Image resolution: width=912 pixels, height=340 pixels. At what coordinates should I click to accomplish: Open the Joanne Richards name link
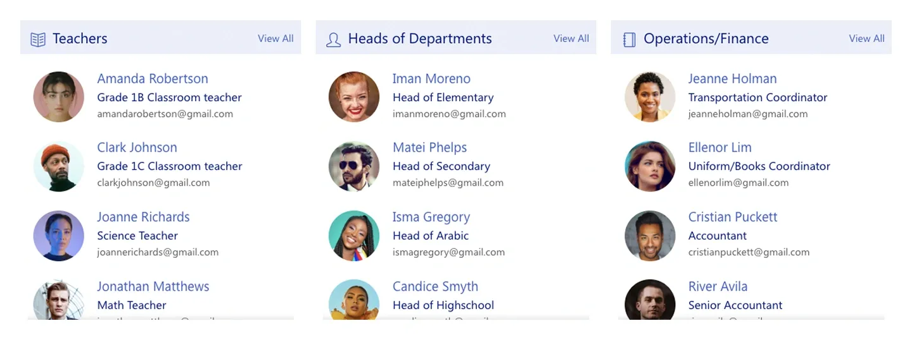coord(143,217)
